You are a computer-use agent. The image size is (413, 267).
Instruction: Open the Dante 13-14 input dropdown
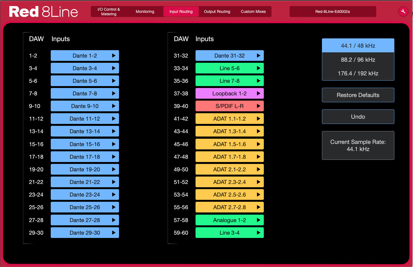[85, 131]
